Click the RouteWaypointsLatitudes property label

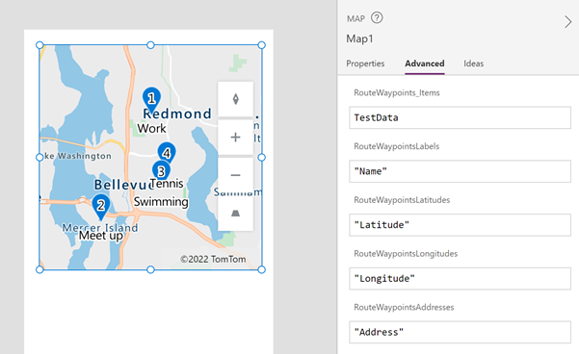pos(402,200)
